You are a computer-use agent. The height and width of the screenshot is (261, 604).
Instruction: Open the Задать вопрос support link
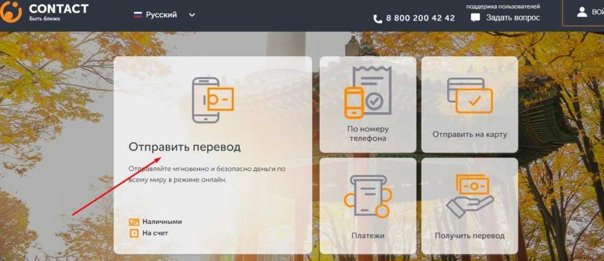click(513, 18)
